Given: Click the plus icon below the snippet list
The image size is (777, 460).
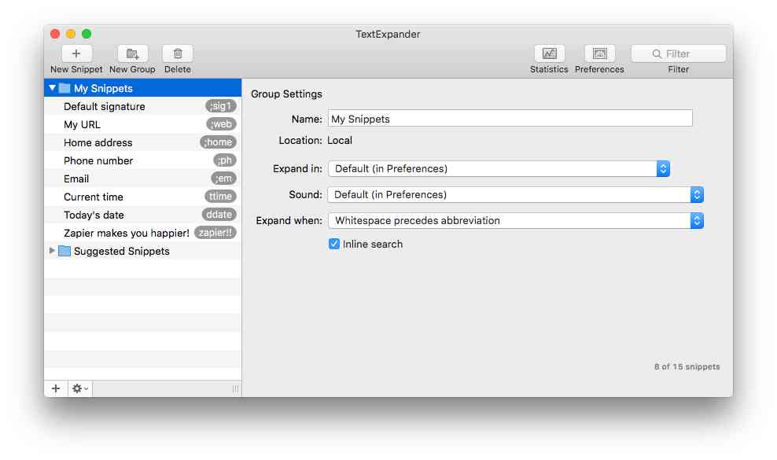Looking at the screenshot, I should tap(55, 388).
